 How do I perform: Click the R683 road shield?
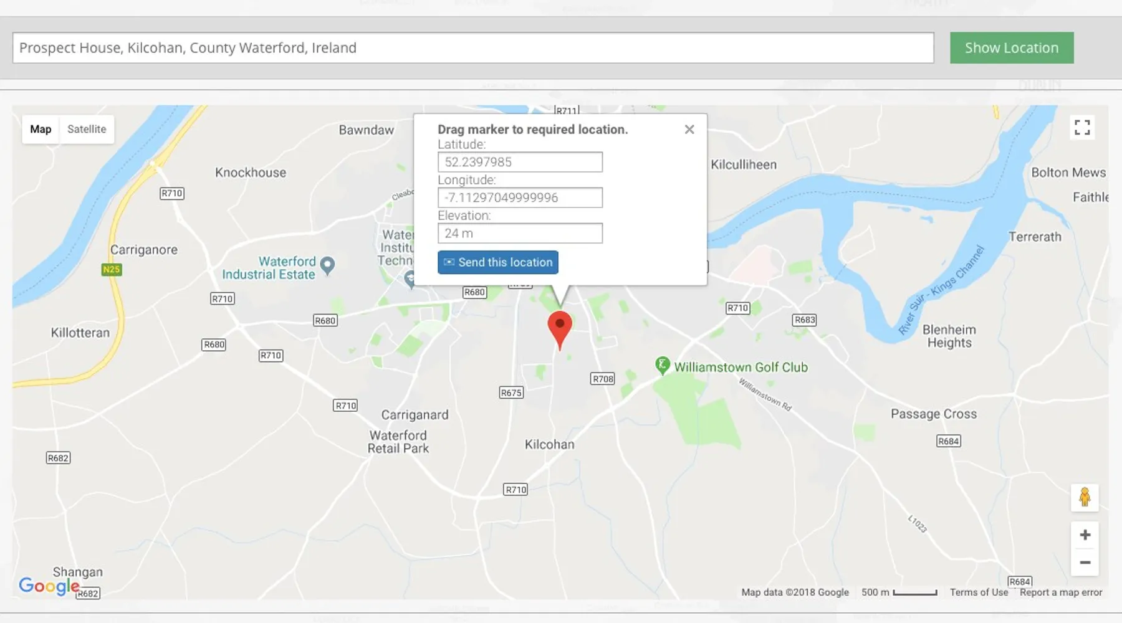804,320
